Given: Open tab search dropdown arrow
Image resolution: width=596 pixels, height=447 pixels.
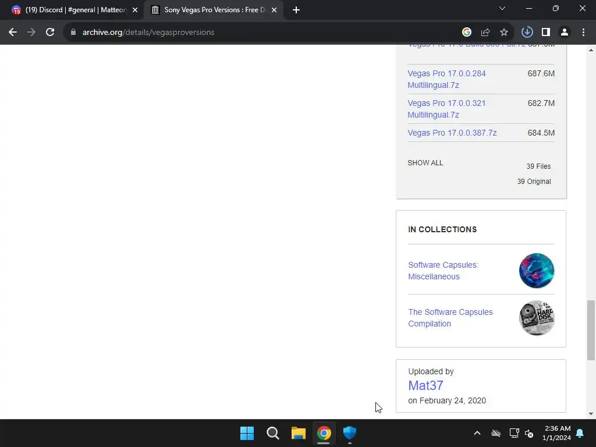Looking at the screenshot, I should [x=502, y=8].
